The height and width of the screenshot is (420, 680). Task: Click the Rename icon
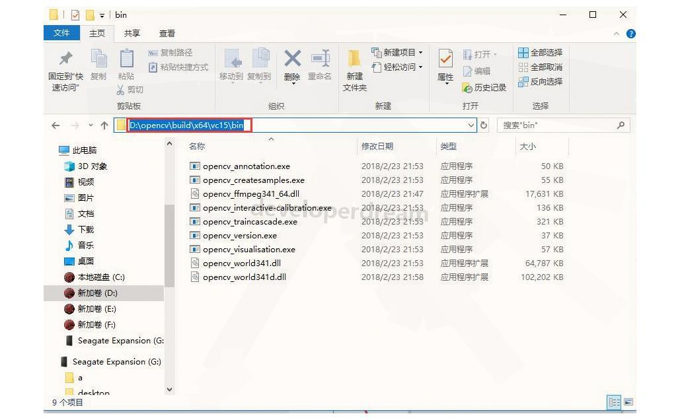coord(321,59)
